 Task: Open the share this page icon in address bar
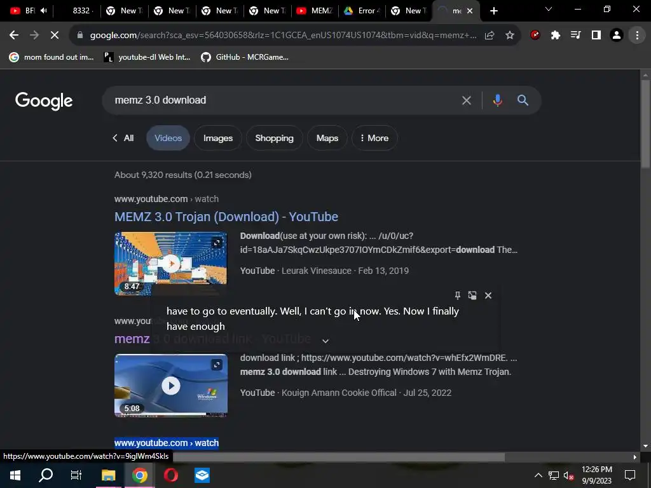(x=490, y=36)
